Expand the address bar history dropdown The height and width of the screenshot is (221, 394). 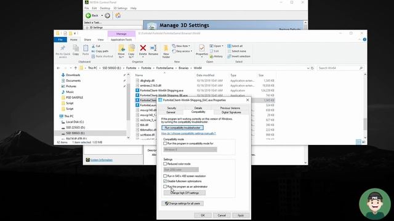[x=308, y=68]
